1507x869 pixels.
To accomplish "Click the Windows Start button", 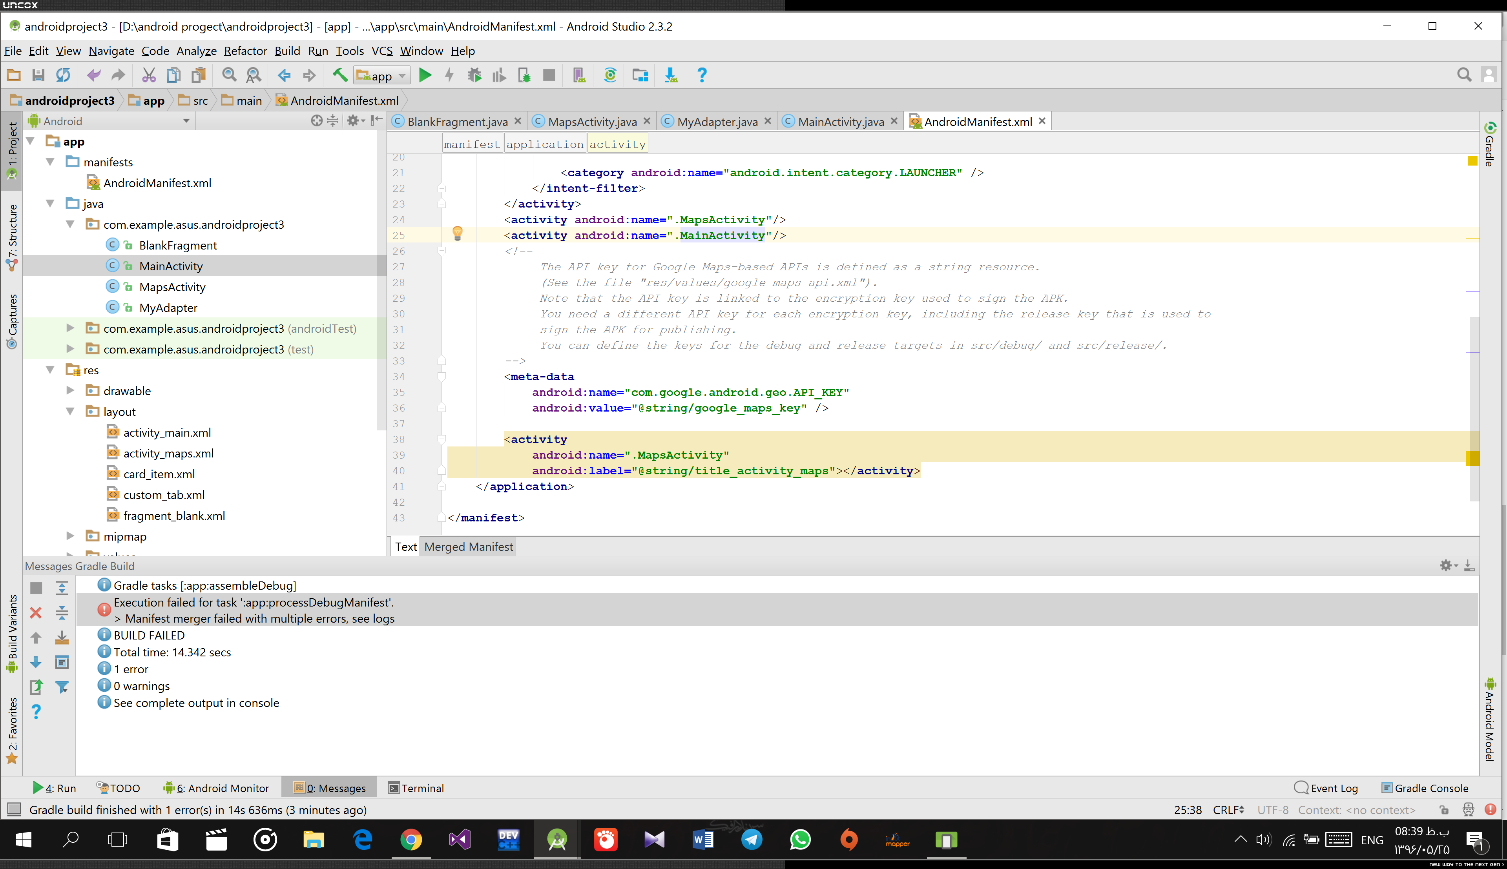I will pyautogui.click(x=23, y=840).
